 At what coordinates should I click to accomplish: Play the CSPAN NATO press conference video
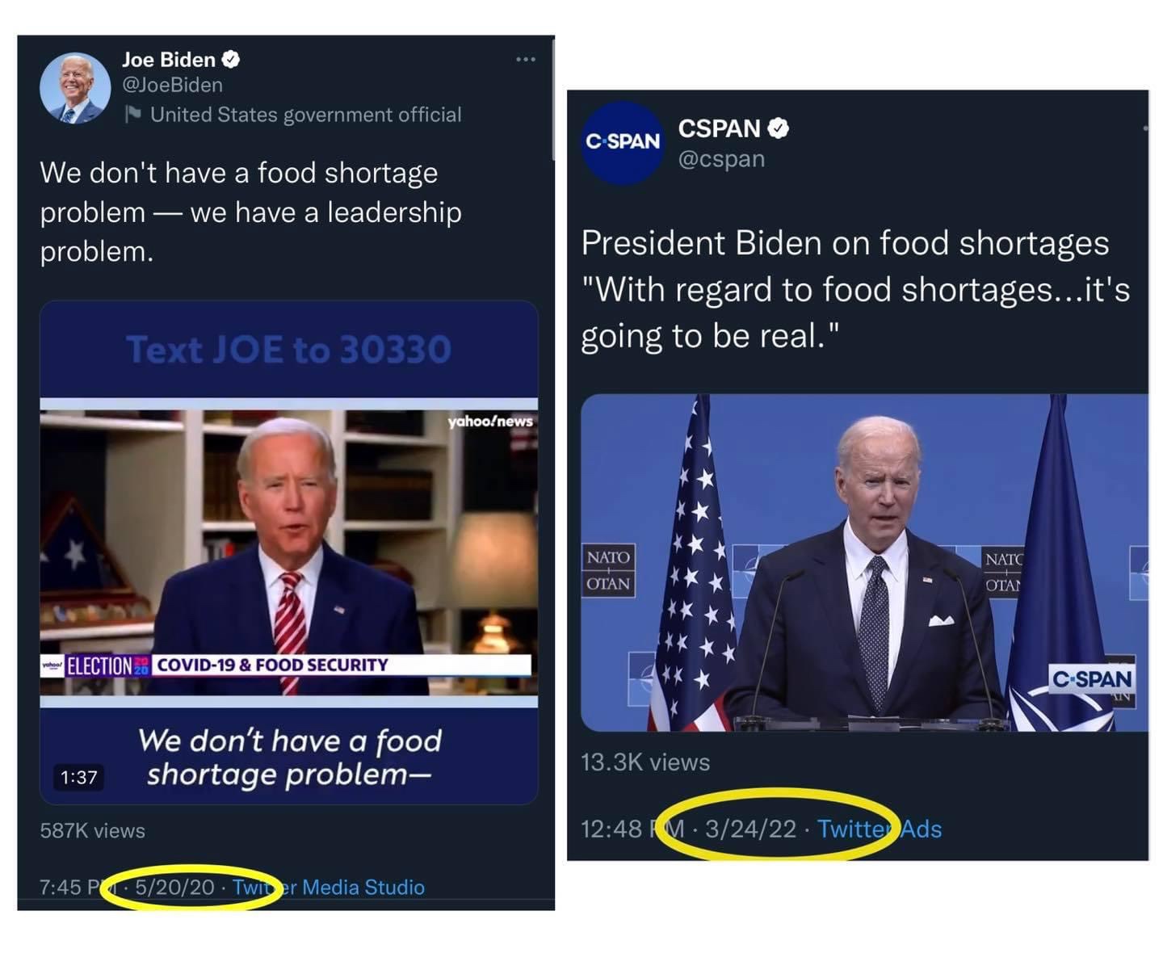(864, 563)
